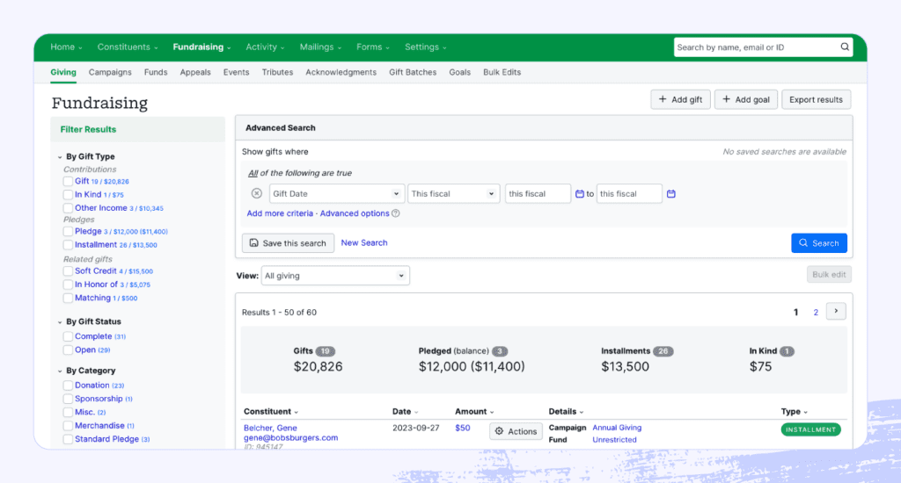Open the All giving view dropdown

pos(335,276)
